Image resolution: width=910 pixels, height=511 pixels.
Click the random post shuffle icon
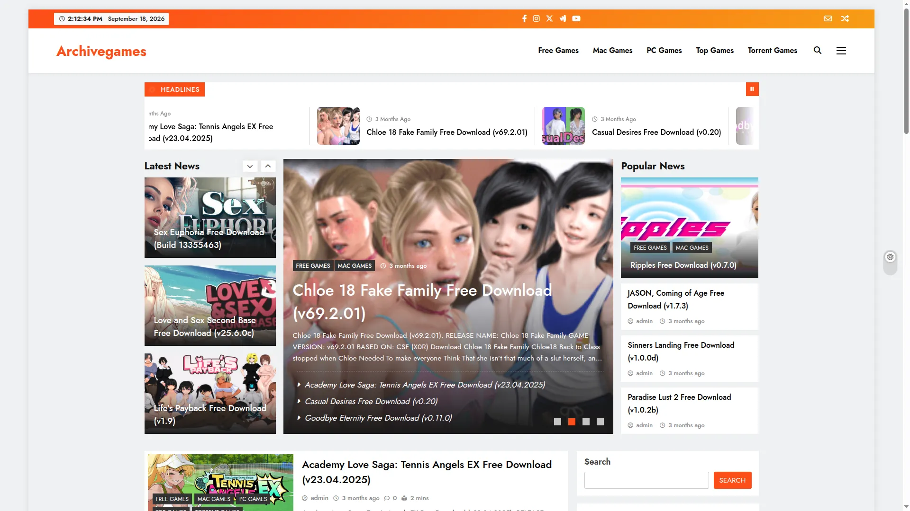pyautogui.click(x=845, y=18)
